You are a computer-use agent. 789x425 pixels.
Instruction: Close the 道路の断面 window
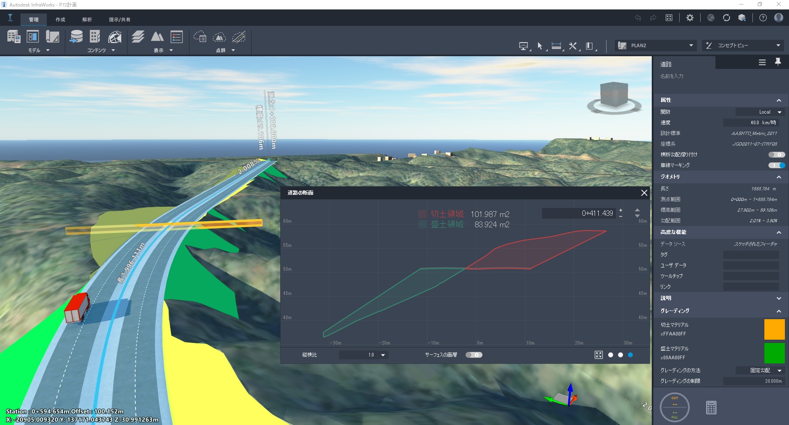pos(644,193)
